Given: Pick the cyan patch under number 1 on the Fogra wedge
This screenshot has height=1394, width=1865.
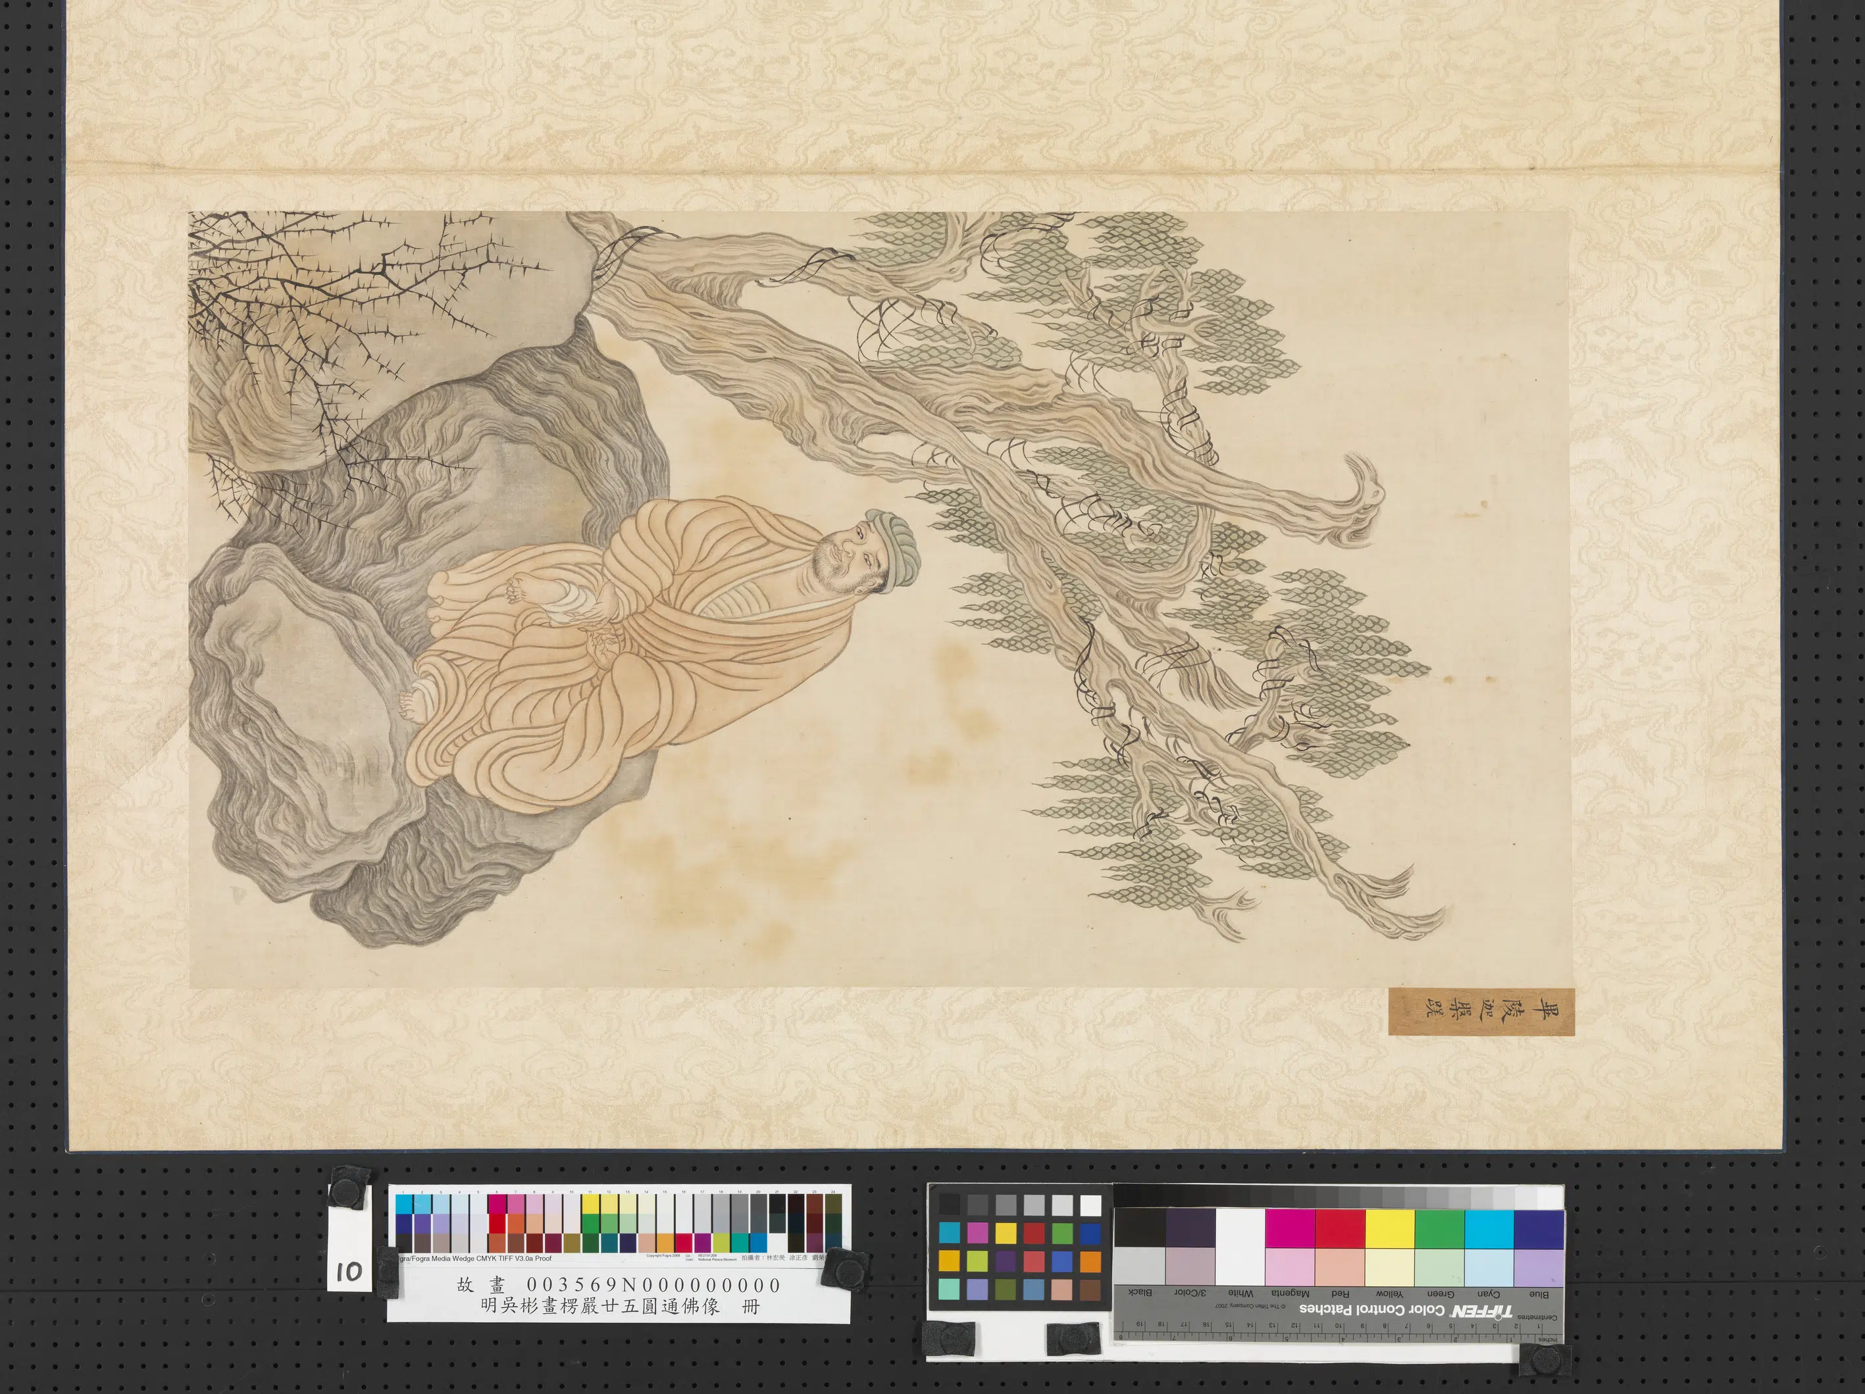Looking at the screenshot, I should point(403,1205).
